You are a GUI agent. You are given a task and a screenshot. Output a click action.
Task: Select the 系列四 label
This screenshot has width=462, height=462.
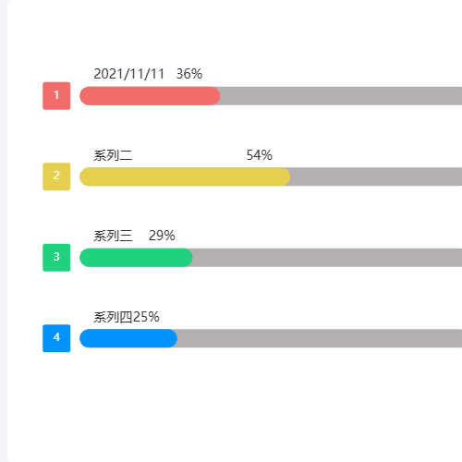coord(113,317)
